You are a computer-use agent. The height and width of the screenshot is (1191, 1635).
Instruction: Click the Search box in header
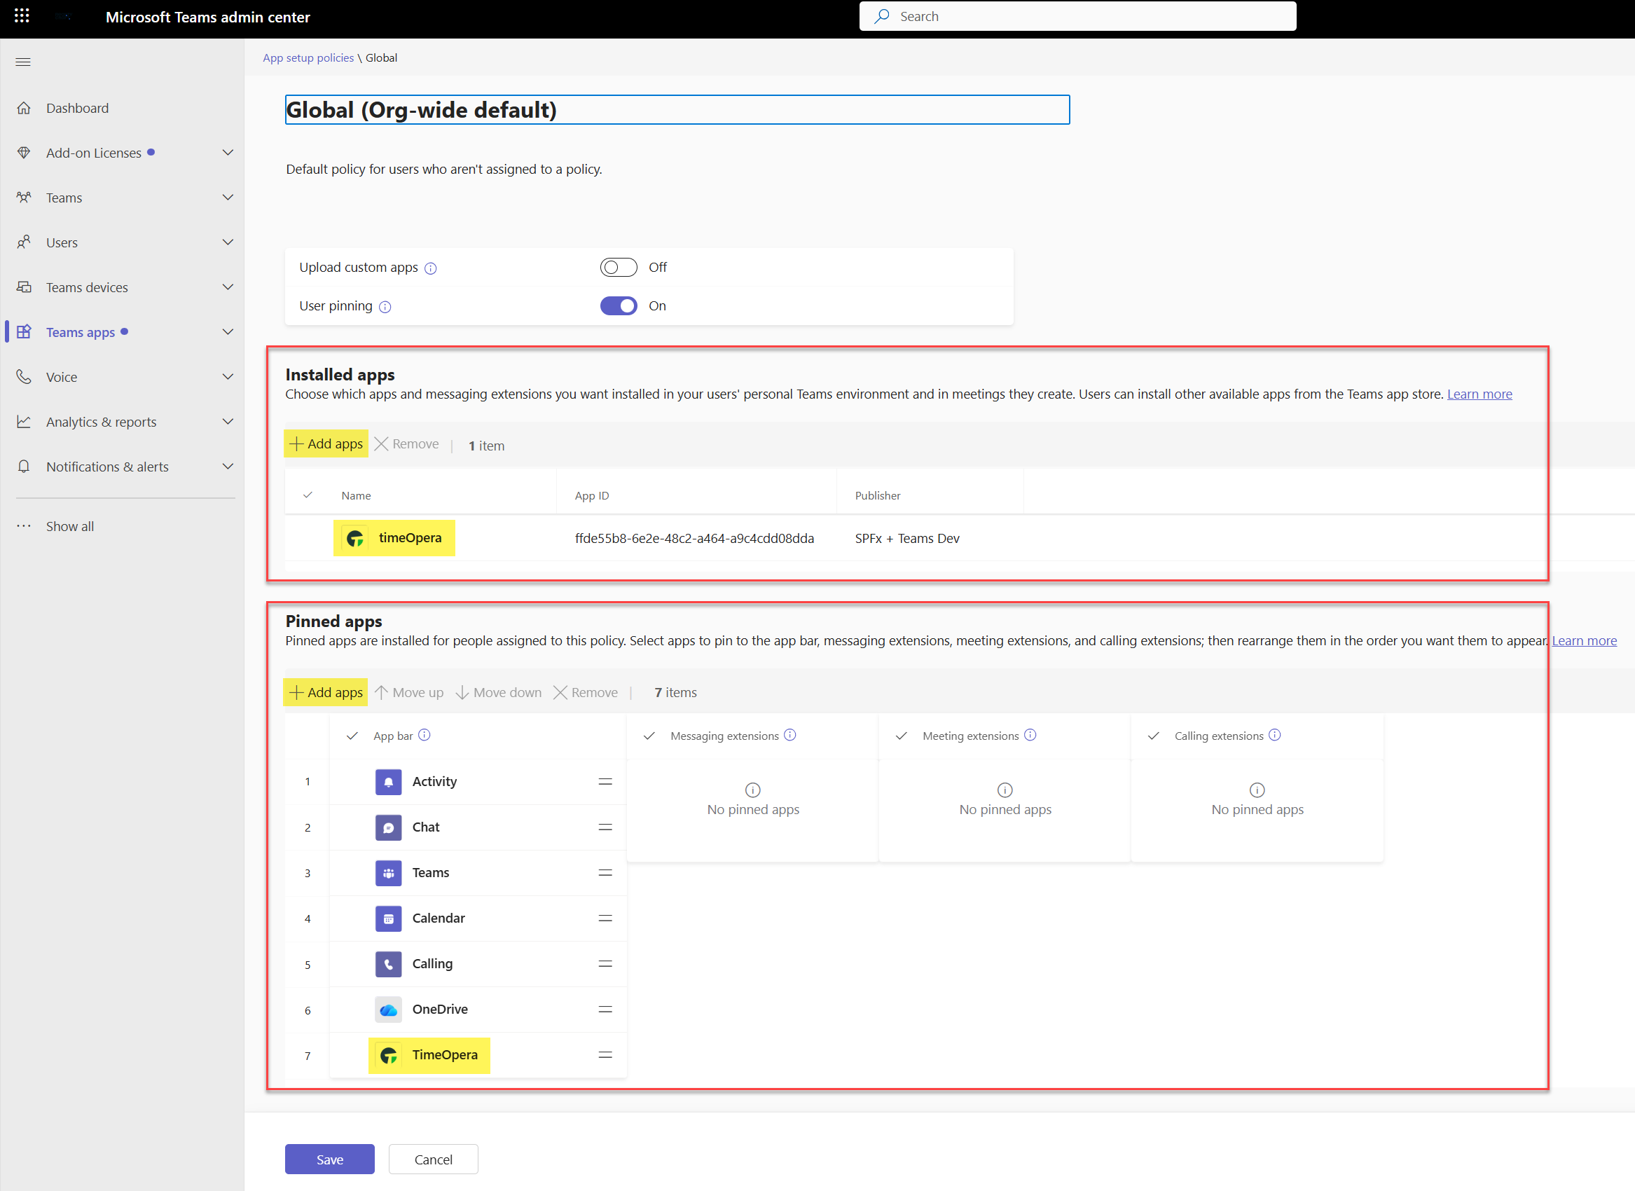tap(1078, 16)
